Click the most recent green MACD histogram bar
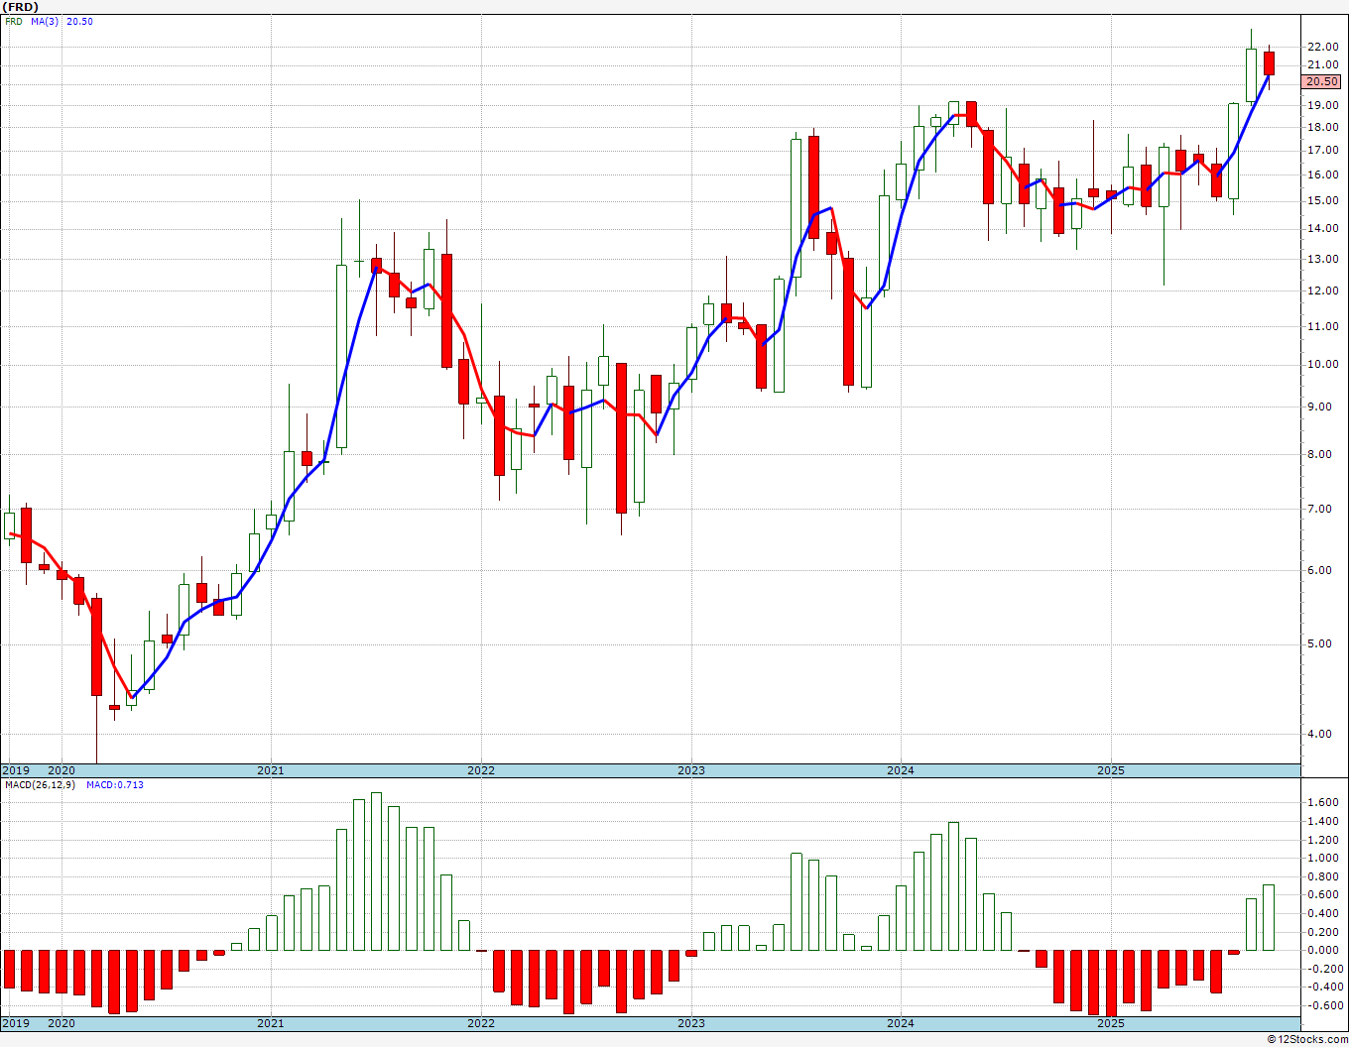 pos(1269,917)
